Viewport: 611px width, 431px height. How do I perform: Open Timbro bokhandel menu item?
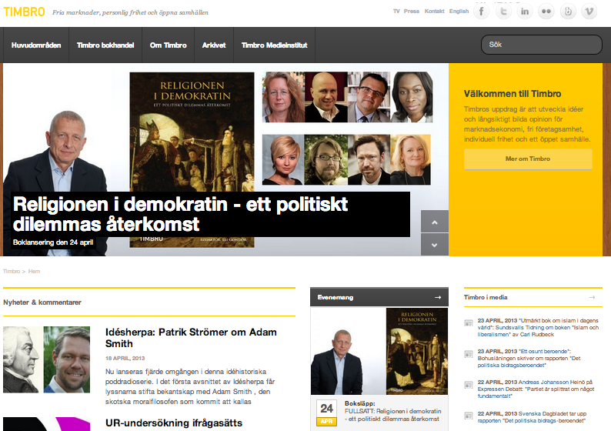tap(105, 45)
